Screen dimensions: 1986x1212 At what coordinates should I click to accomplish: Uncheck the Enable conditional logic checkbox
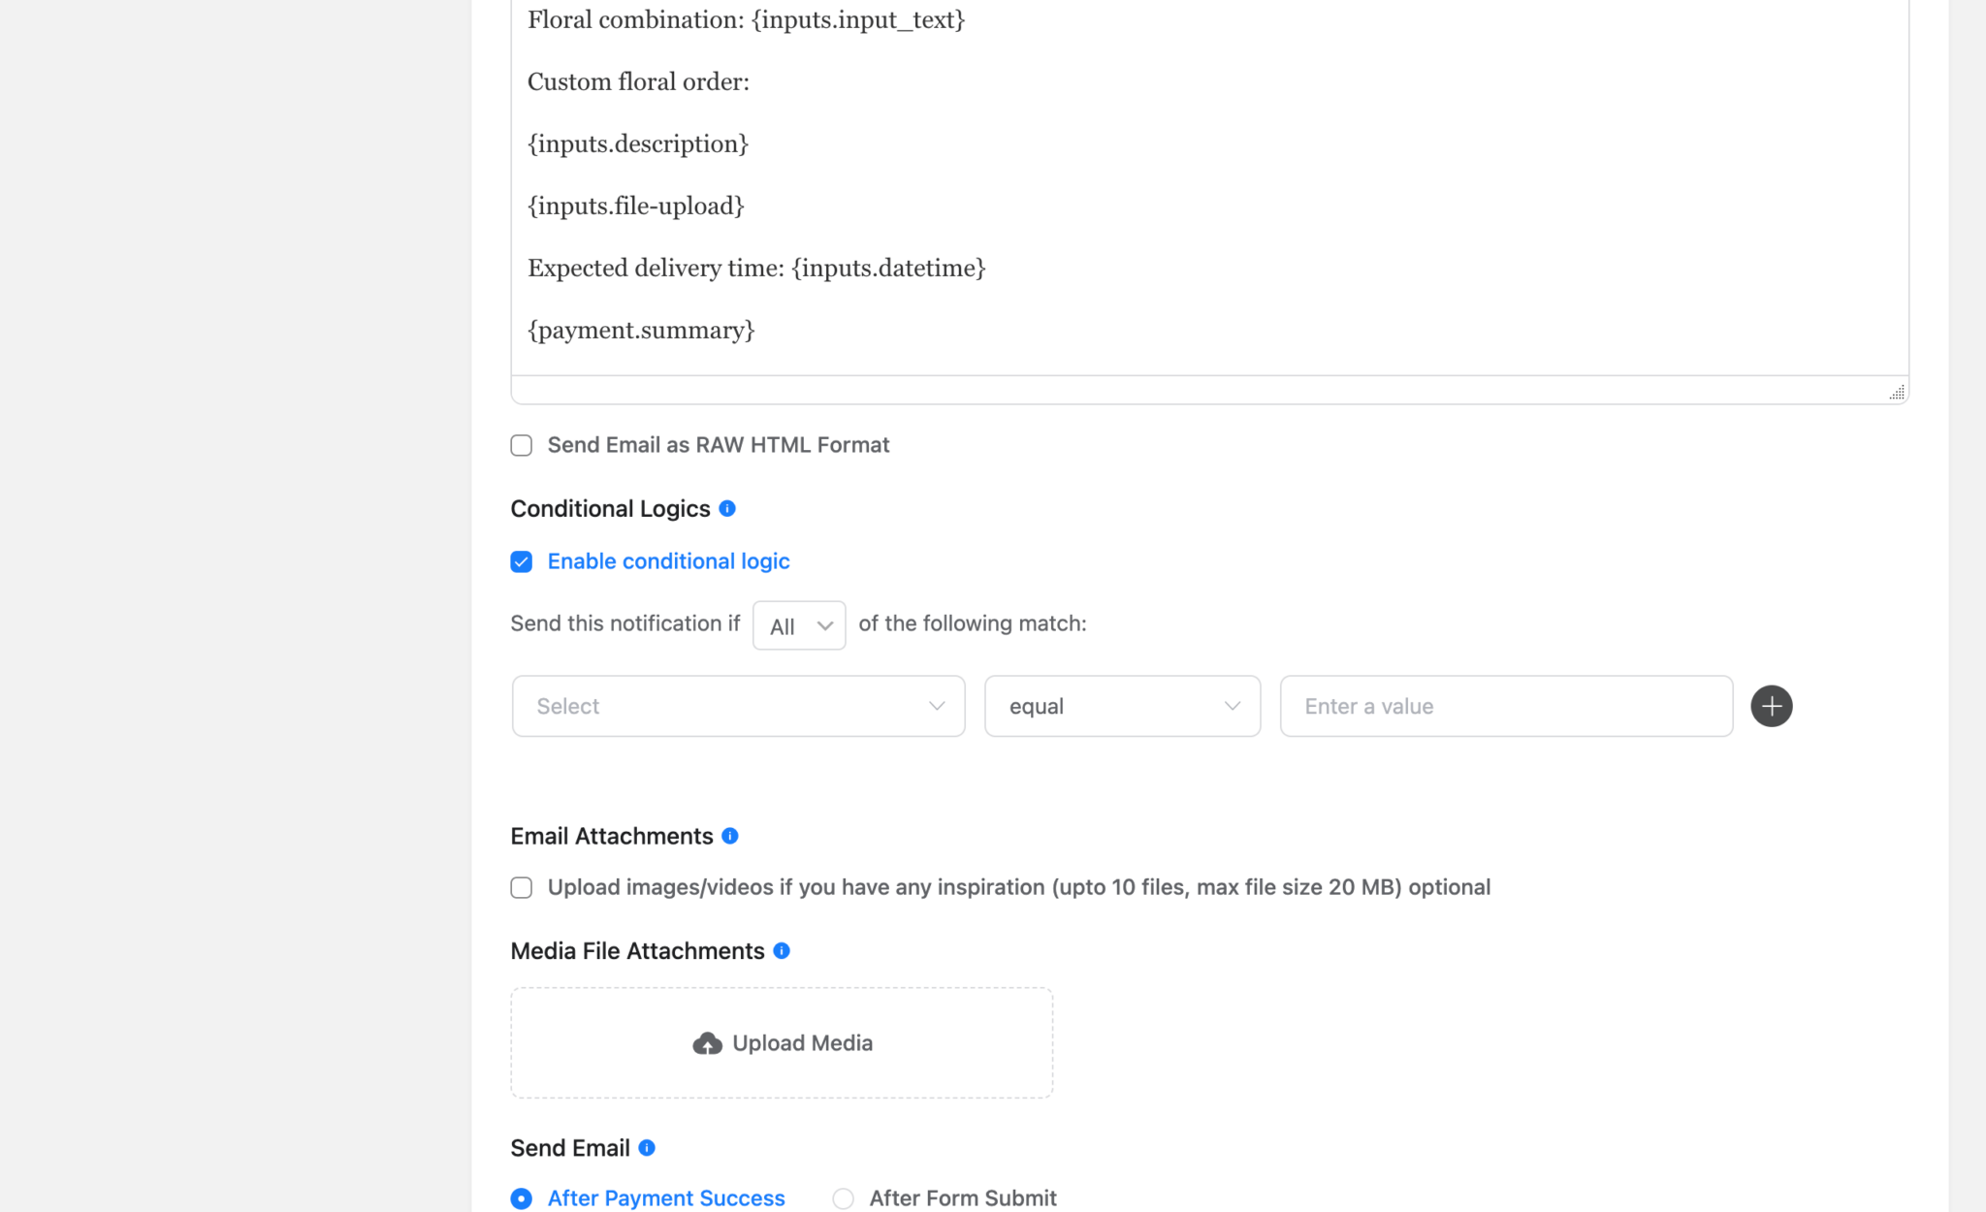coord(522,561)
